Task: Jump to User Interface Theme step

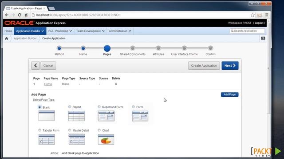Action: (x=184, y=48)
